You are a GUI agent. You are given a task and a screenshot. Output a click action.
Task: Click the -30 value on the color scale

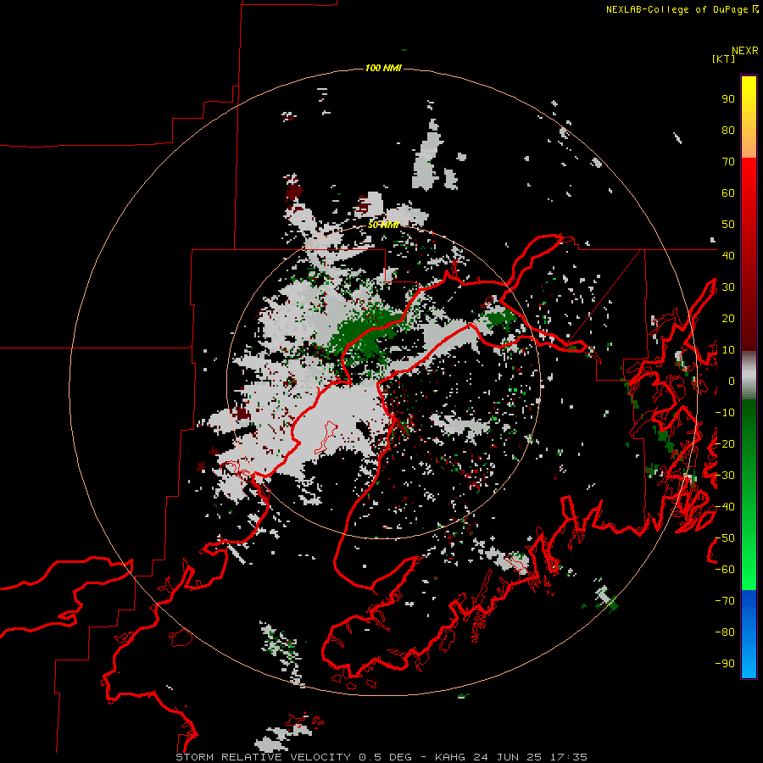[x=725, y=476]
